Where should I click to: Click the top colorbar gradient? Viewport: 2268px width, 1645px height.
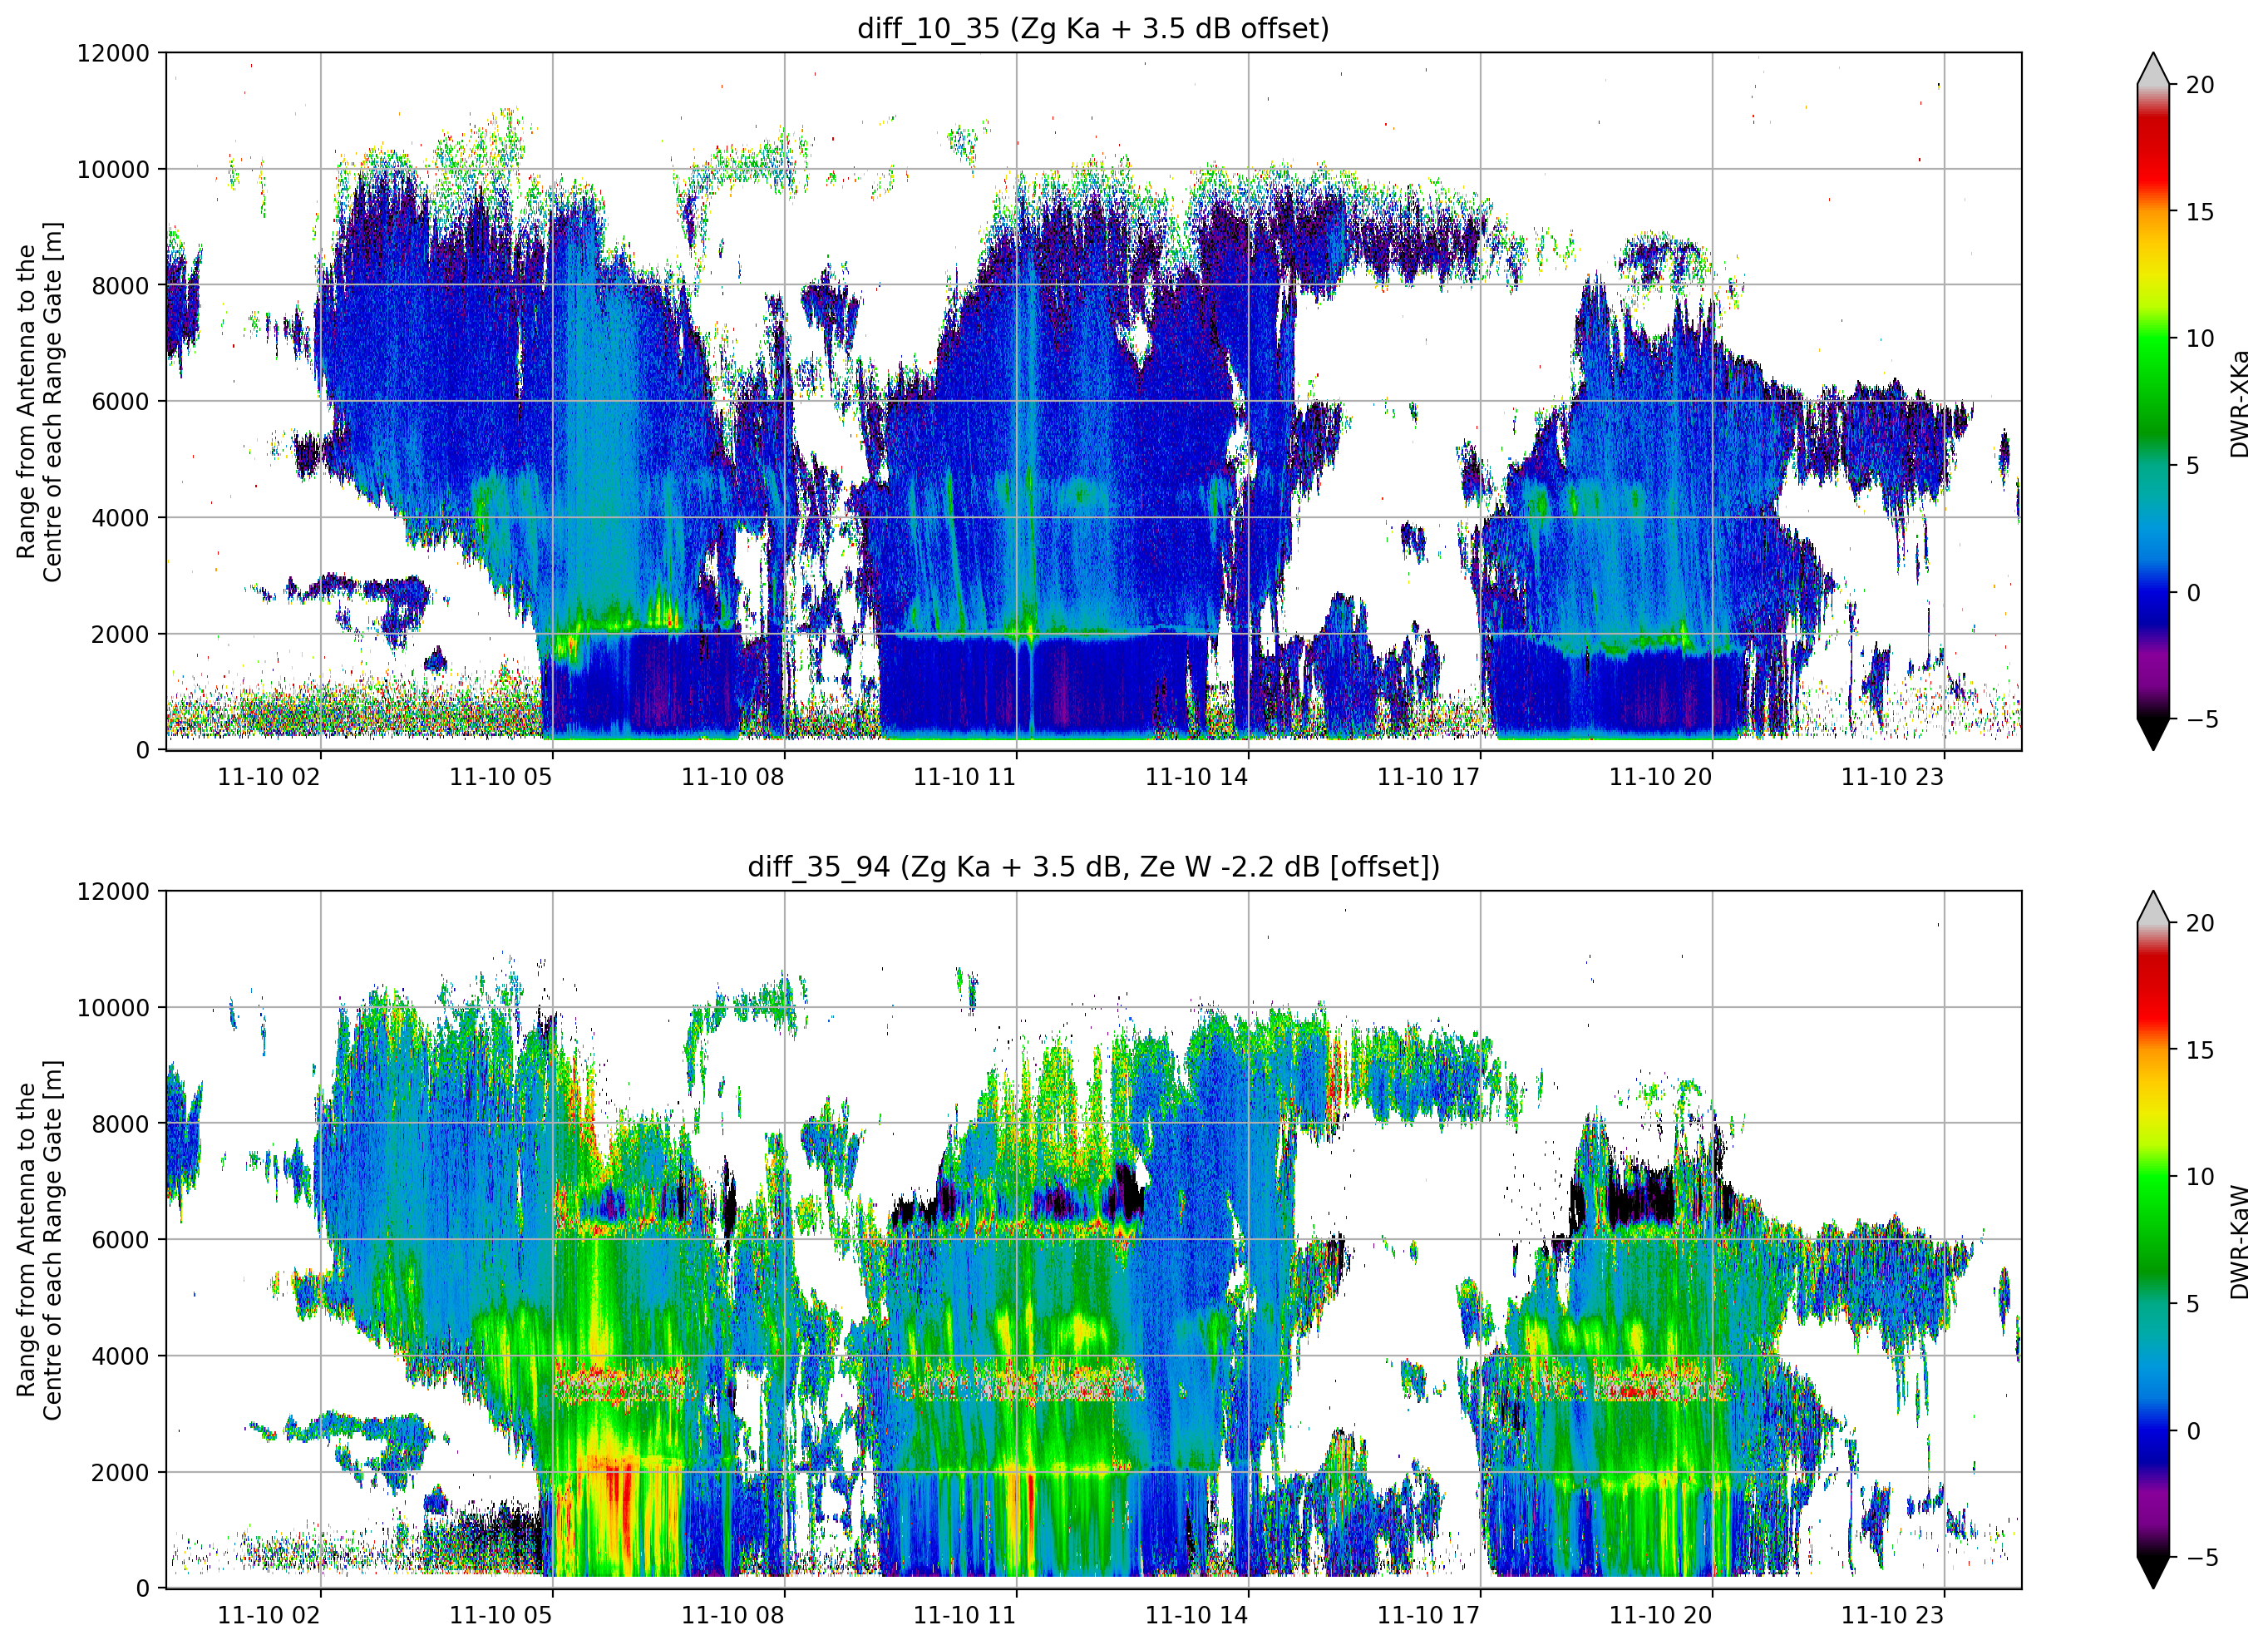coord(2153,401)
